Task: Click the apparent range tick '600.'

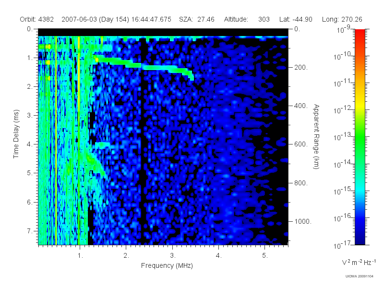Action: pos(301,144)
